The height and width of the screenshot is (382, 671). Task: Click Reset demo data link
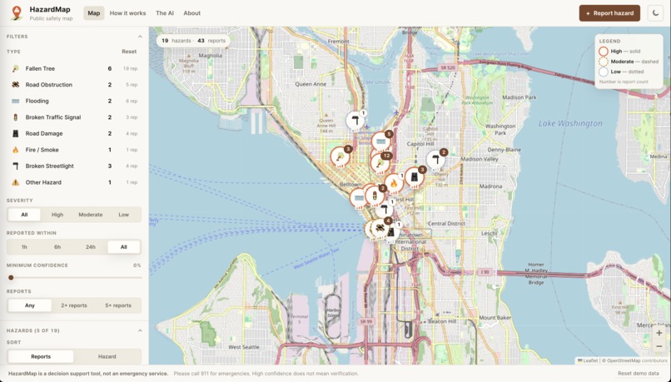click(638, 374)
